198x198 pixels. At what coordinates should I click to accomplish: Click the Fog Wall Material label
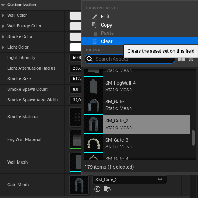click(x=24, y=139)
